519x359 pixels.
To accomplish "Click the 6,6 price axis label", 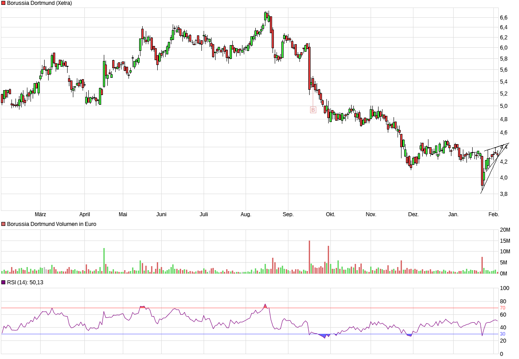I will coord(504,18).
